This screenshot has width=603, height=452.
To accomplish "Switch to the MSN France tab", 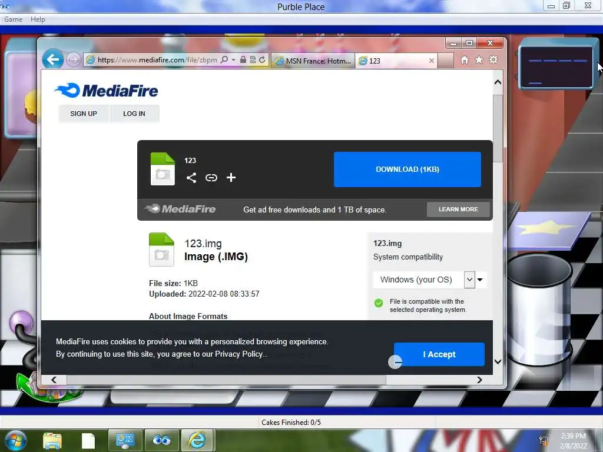I will pyautogui.click(x=313, y=61).
